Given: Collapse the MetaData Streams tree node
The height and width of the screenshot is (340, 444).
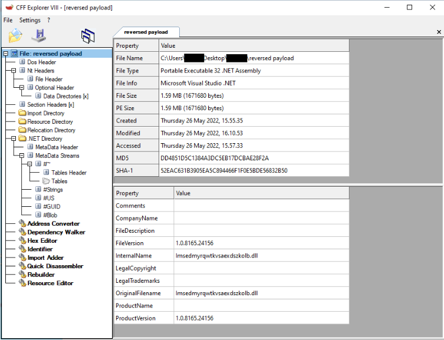Looking at the screenshot, I should pyautogui.click(x=21, y=156).
